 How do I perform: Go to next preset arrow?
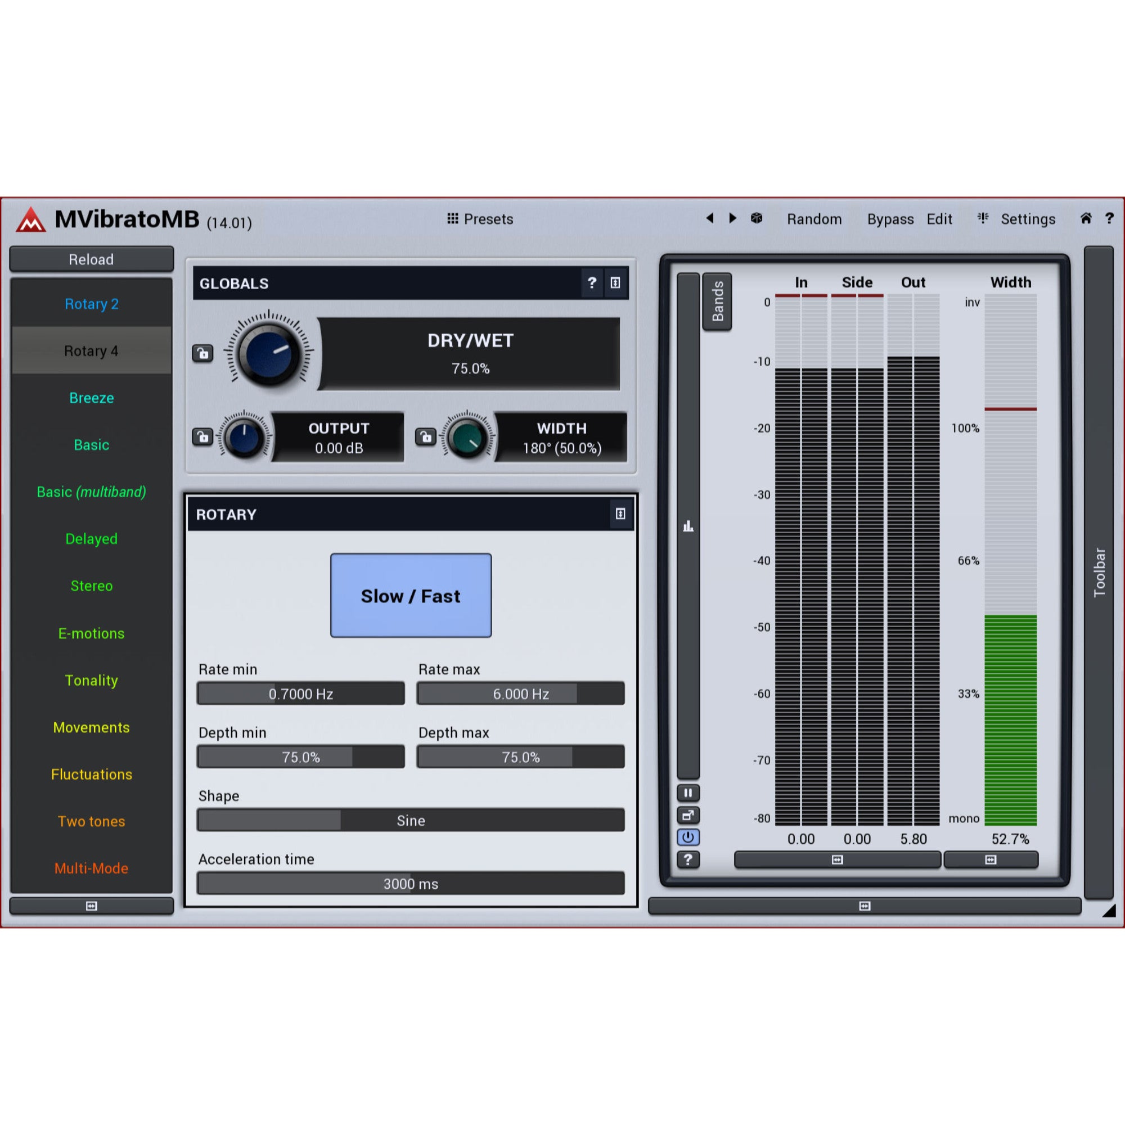732,218
